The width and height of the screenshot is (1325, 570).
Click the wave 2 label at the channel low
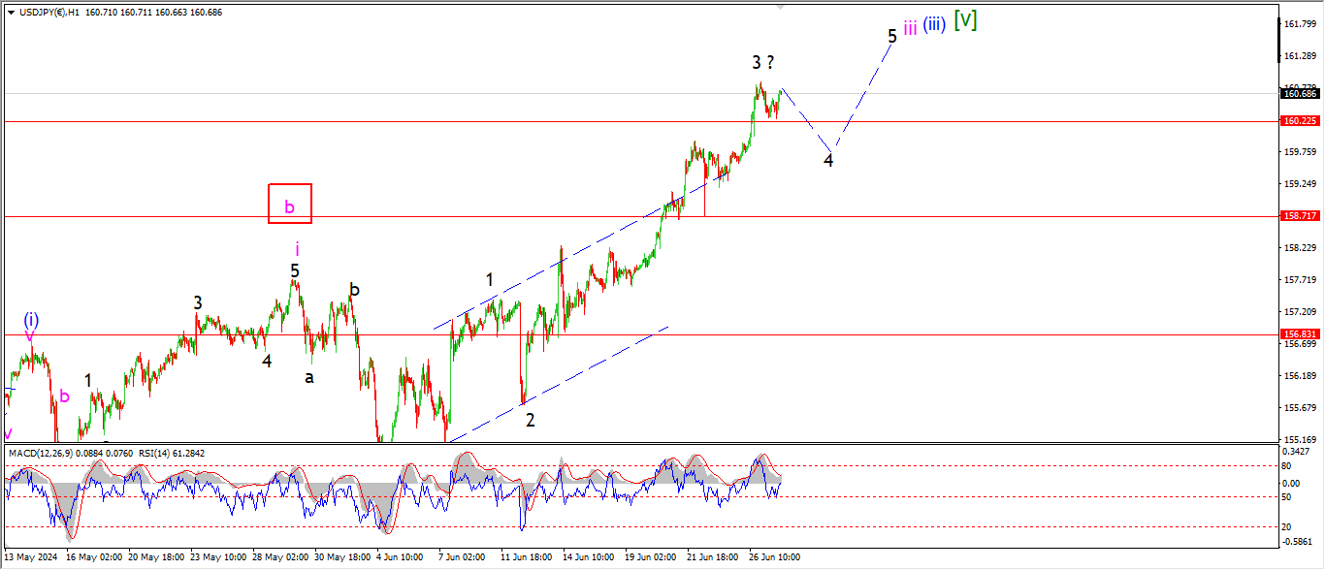[x=530, y=420]
